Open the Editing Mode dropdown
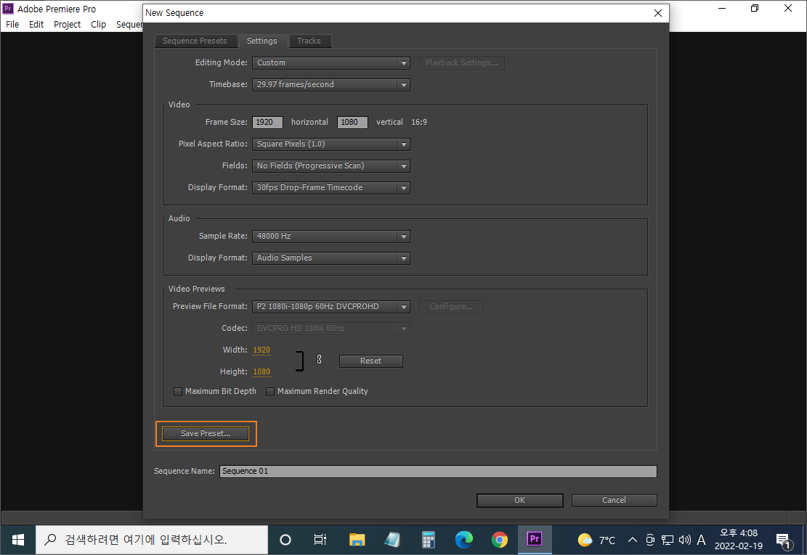This screenshot has height=555, width=807. tap(331, 62)
